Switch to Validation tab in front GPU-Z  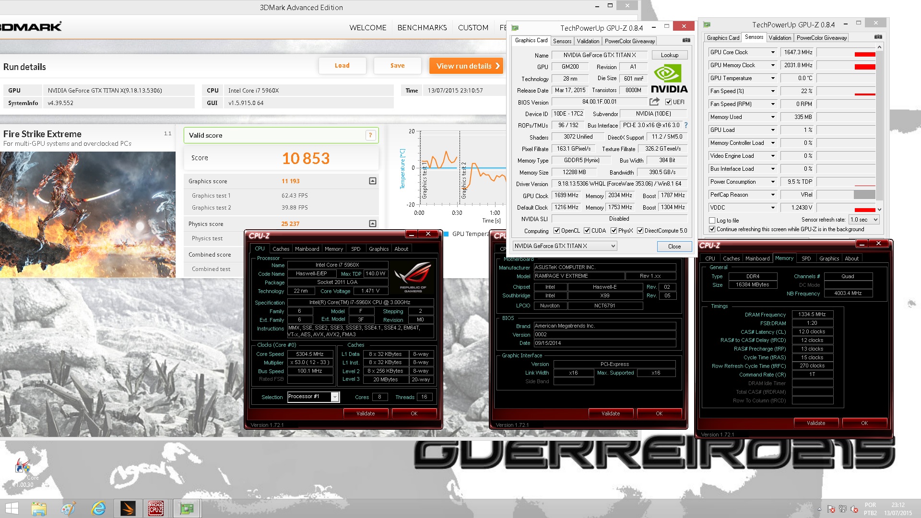tap(588, 41)
